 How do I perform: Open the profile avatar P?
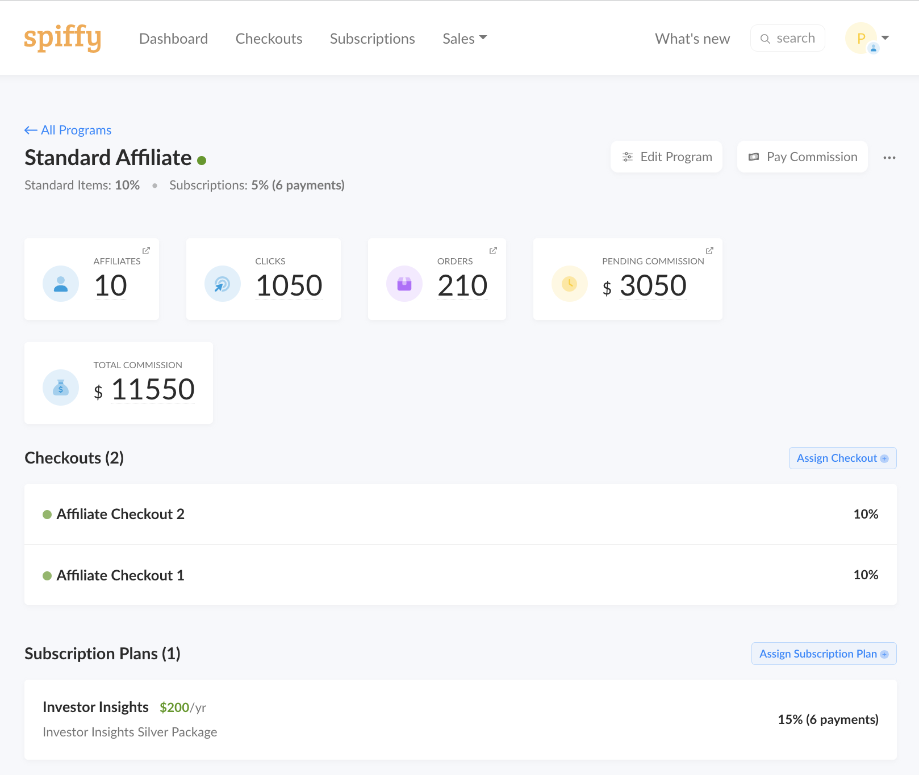pos(861,38)
